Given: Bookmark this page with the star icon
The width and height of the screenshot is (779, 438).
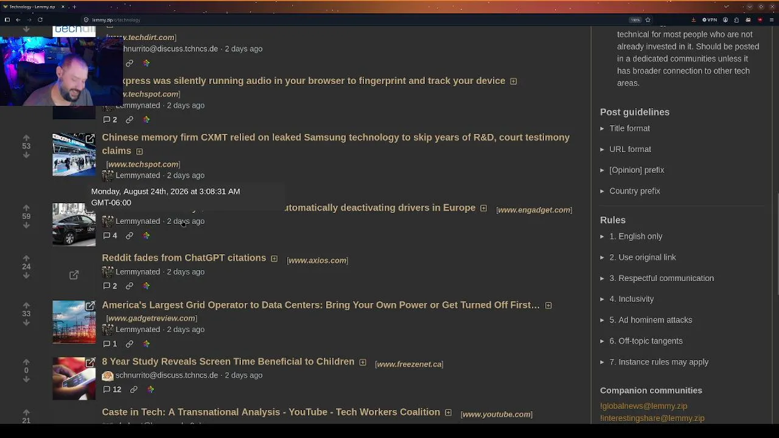Looking at the screenshot, I should [648, 20].
